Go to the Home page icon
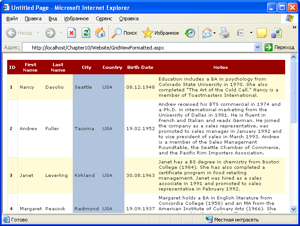The width and height of the screenshot is (300, 226). click(x=100, y=33)
